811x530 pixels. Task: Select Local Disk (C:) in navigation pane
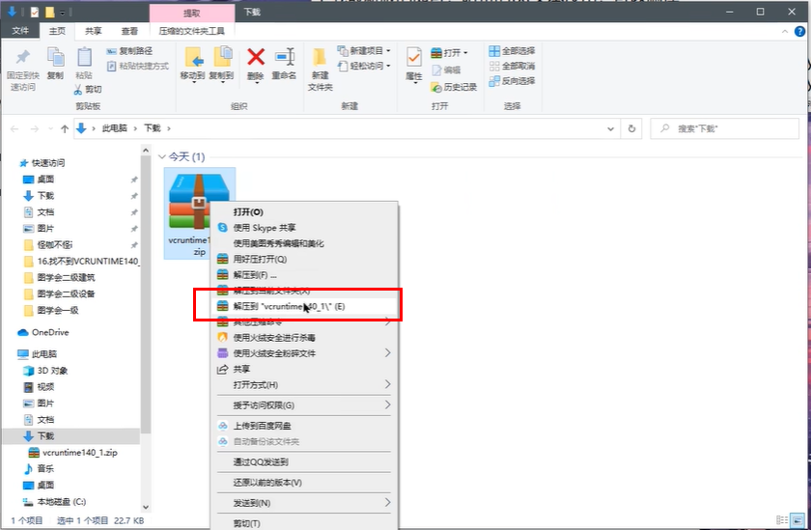click(x=62, y=502)
